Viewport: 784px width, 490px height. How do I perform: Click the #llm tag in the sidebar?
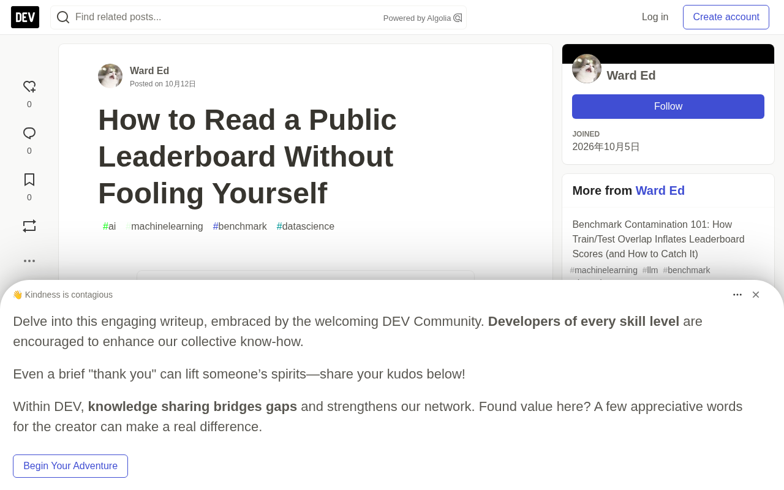650,270
